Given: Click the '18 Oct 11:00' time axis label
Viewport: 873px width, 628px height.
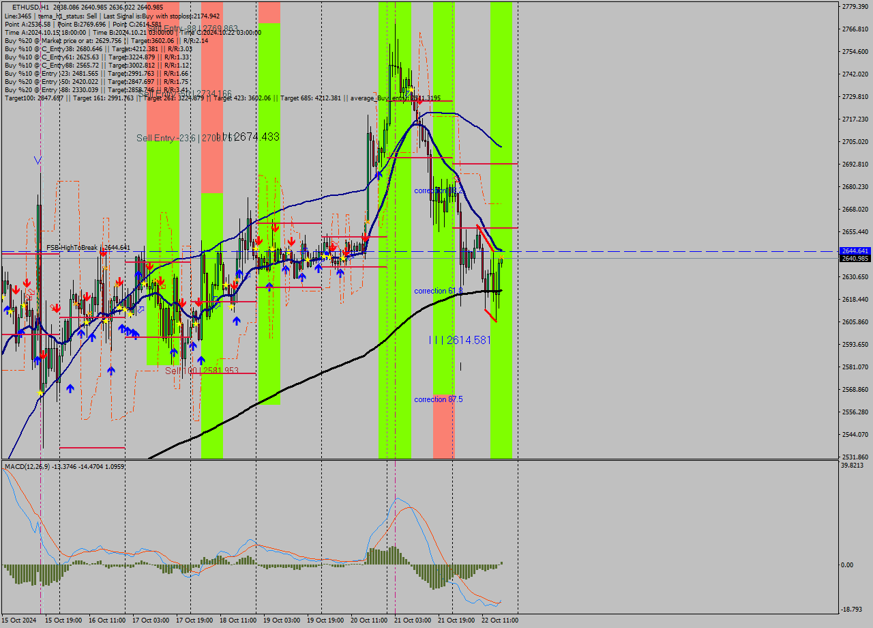Looking at the screenshot, I should click(x=238, y=620).
